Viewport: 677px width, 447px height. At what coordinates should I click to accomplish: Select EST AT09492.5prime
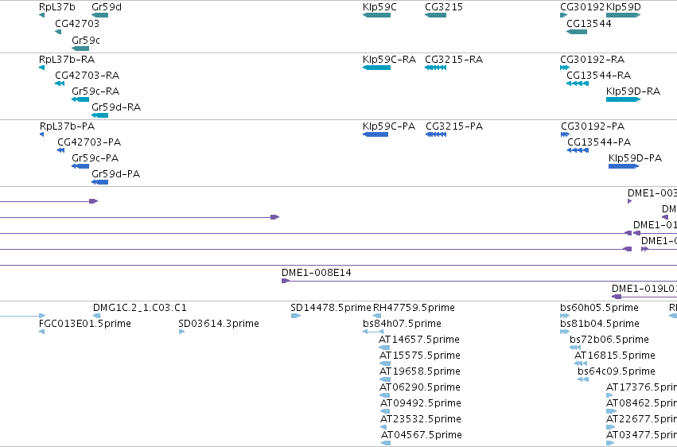[385, 412]
